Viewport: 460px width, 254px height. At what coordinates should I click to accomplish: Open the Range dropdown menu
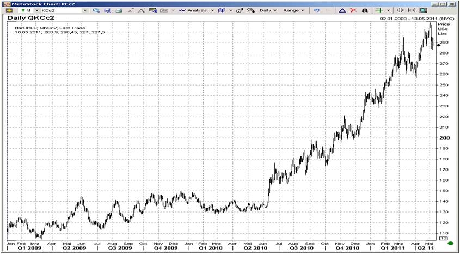[x=293, y=10]
